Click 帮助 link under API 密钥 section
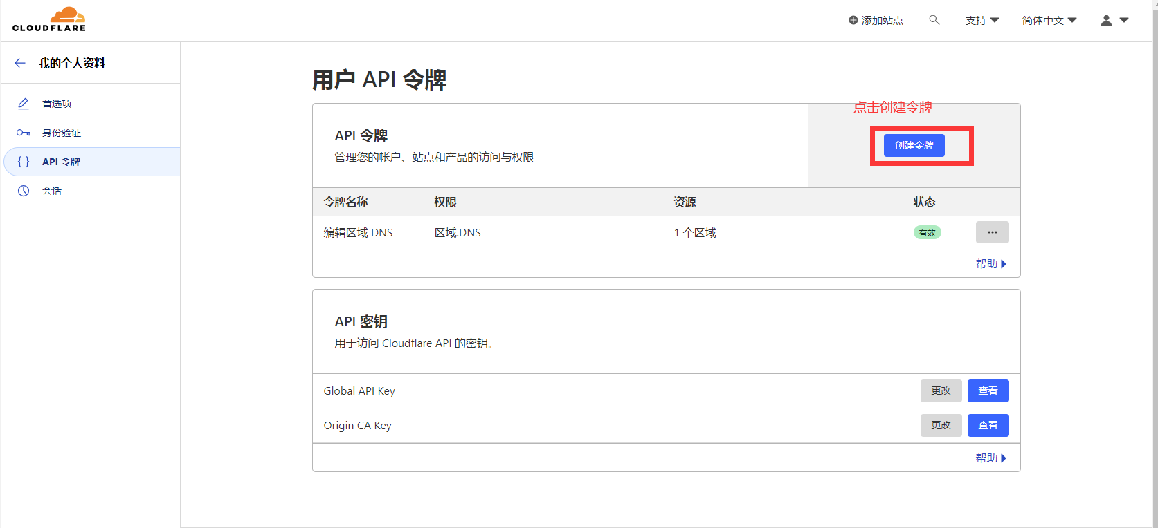The height and width of the screenshot is (528, 1158). point(990,458)
